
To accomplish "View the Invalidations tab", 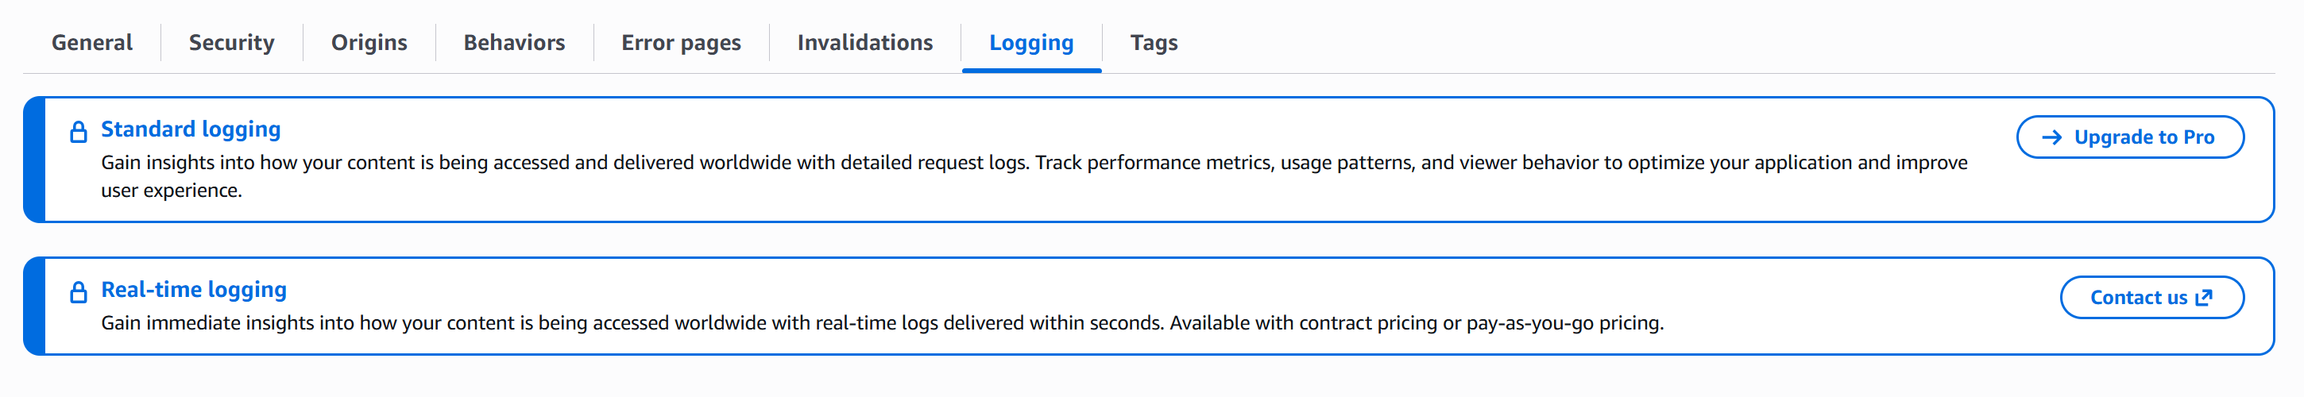I will click(x=865, y=43).
